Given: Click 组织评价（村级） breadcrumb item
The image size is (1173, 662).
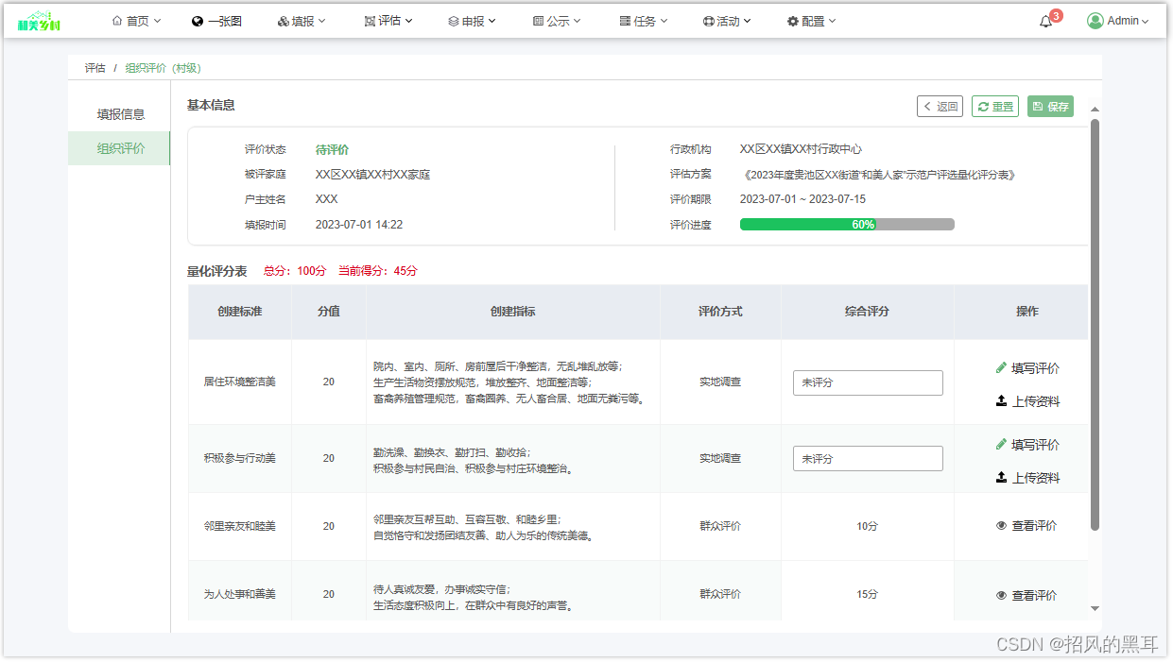Looking at the screenshot, I should [164, 68].
